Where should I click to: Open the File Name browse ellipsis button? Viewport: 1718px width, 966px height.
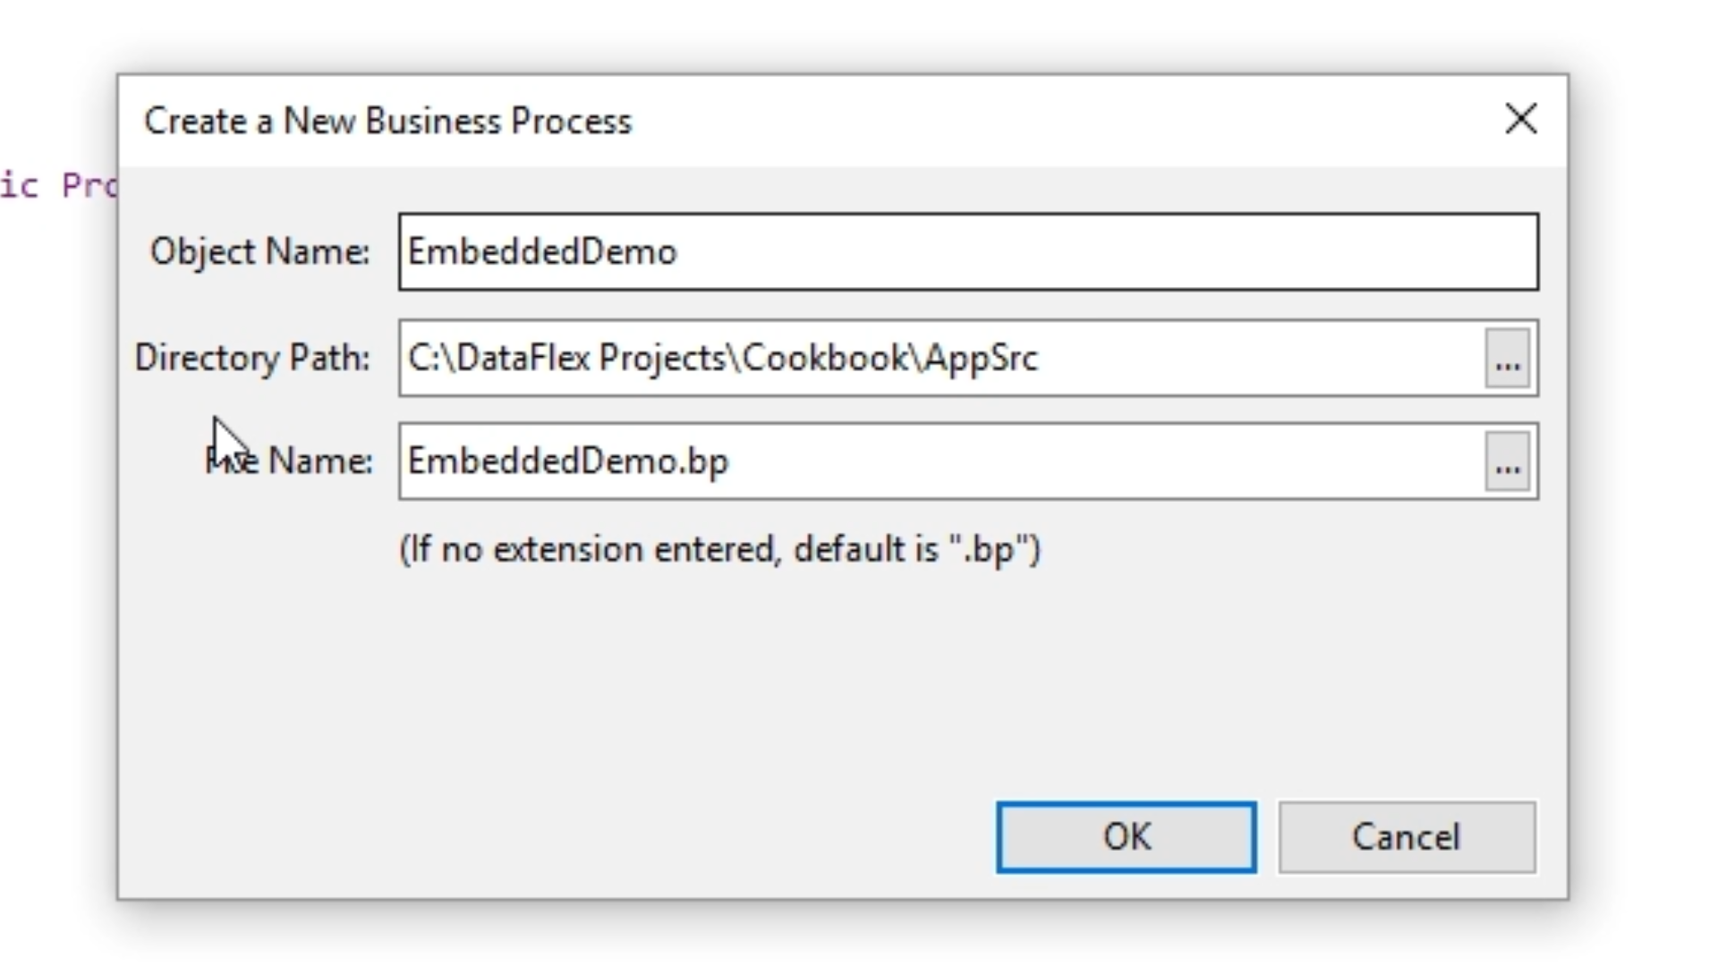click(x=1507, y=462)
